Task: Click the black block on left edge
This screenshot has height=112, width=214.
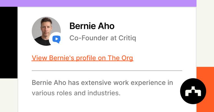Action: click(x=8, y=42)
